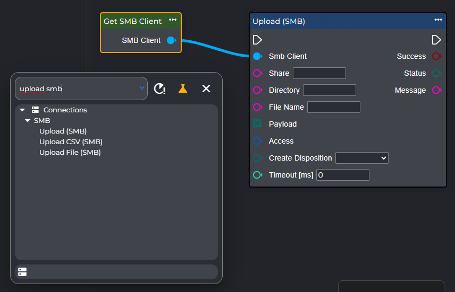Close the node search panel

(x=206, y=89)
